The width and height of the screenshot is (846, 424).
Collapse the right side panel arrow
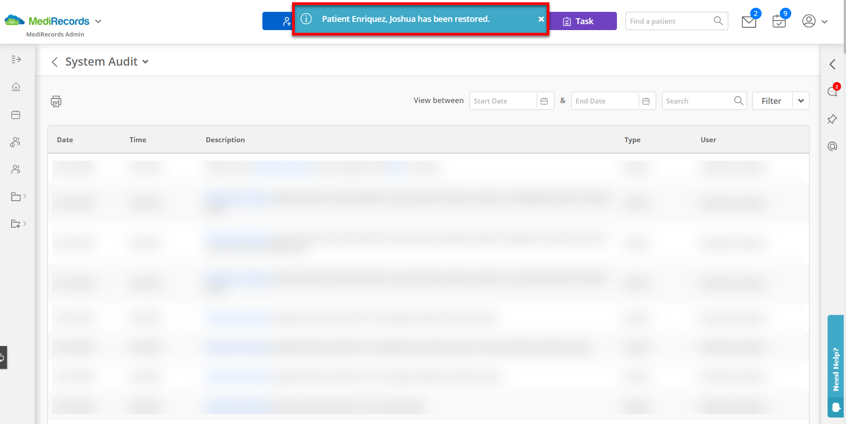click(x=832, y=64)
